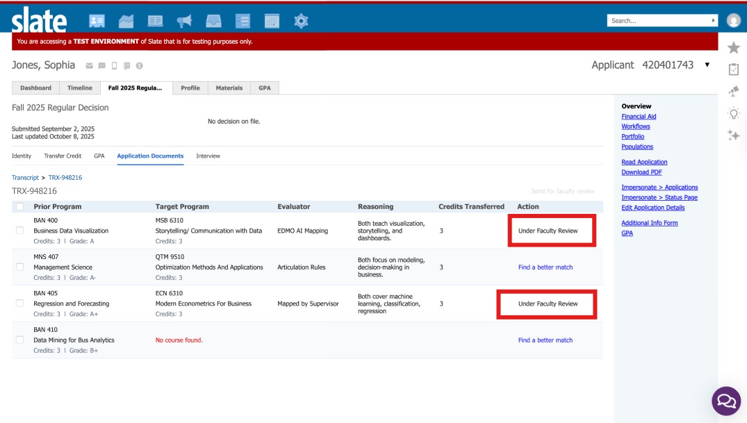Viewport: 747px width, 423px height.
Task: Click the telescope icon in right sidebar
Action: [x=733, y=91]
